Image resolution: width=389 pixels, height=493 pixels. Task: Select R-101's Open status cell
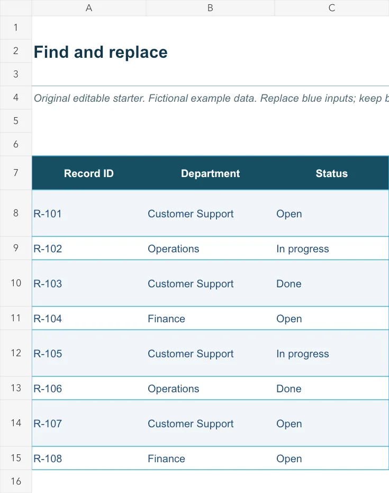coord(332,213)
